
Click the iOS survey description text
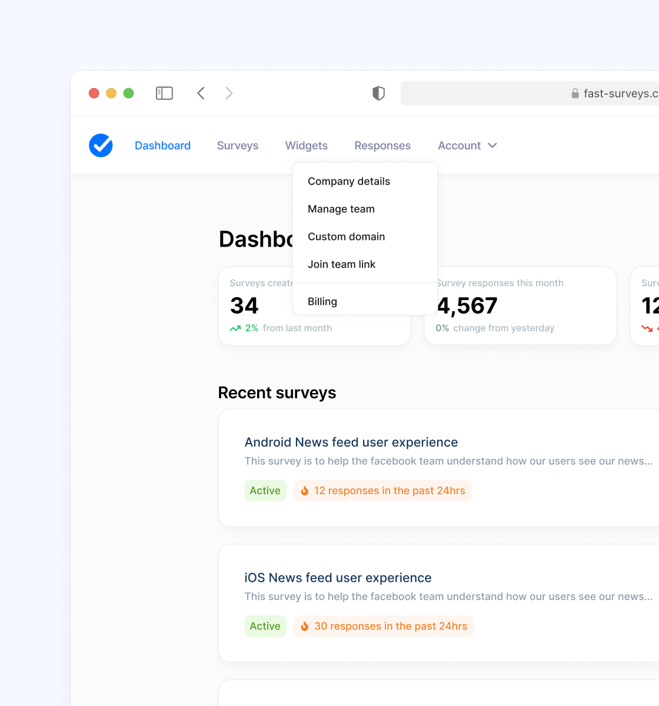pos(448,597)
